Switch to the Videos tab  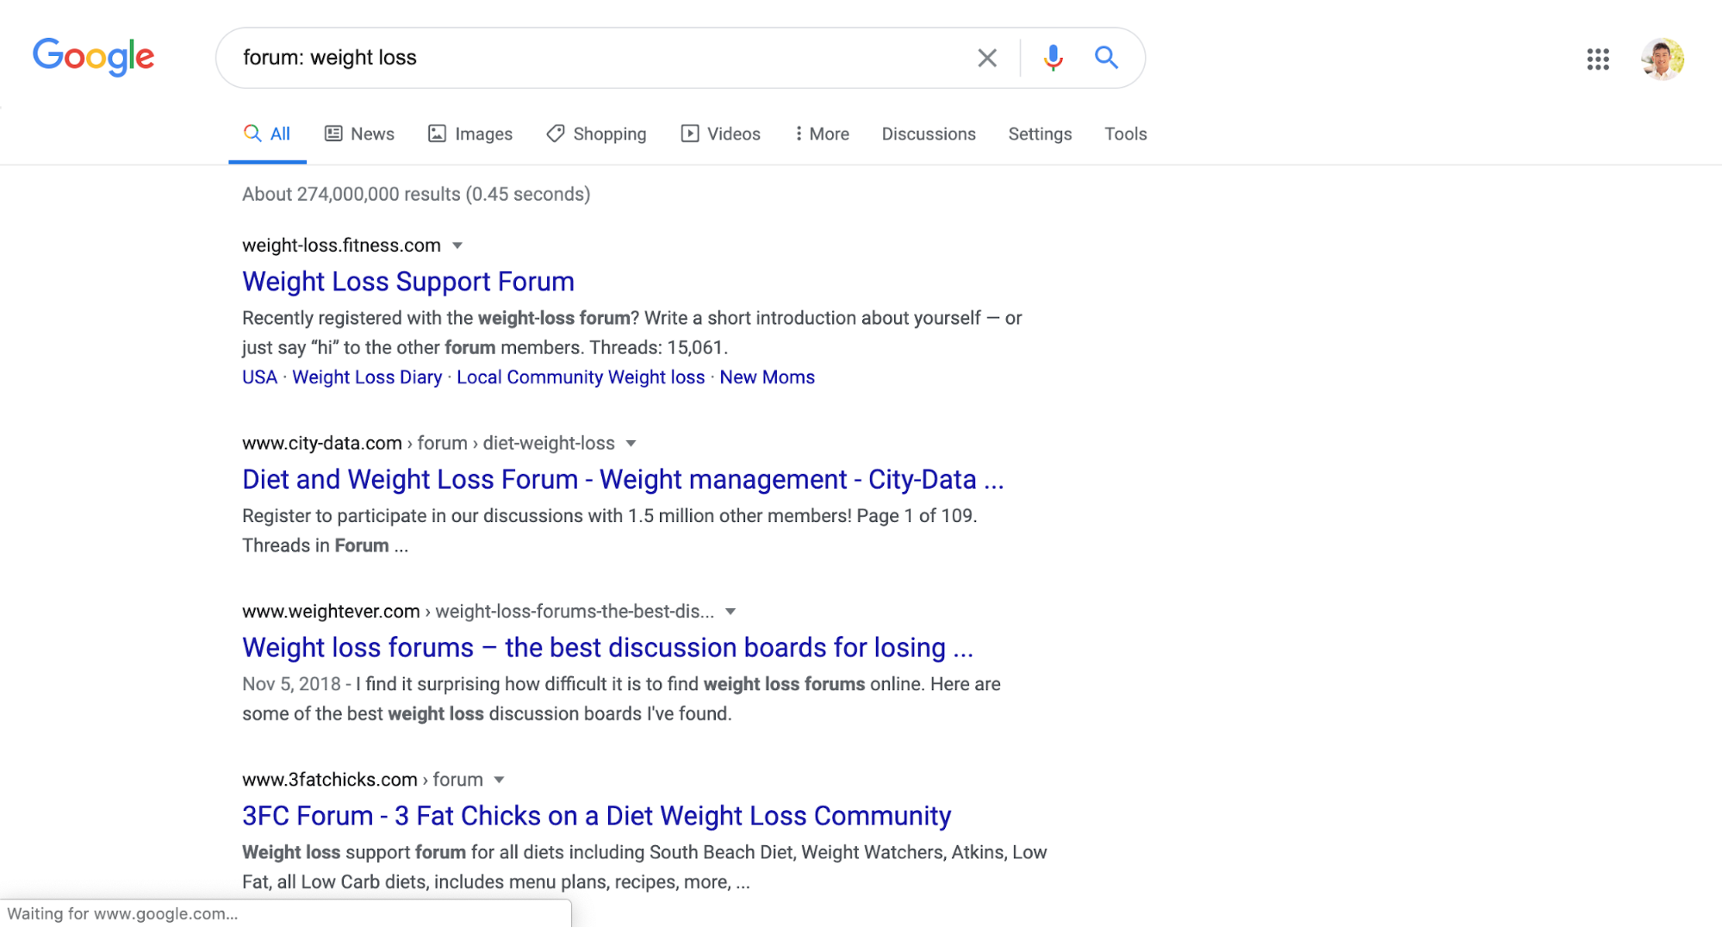pyautogui.click(x=721, y=134)
